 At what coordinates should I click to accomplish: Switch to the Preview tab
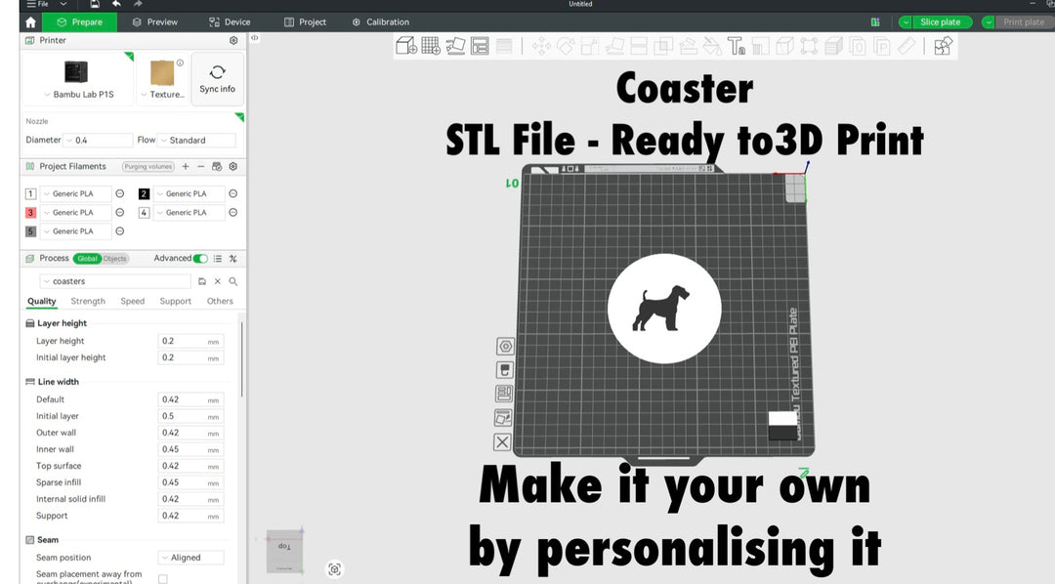click(x=155, y=21)
